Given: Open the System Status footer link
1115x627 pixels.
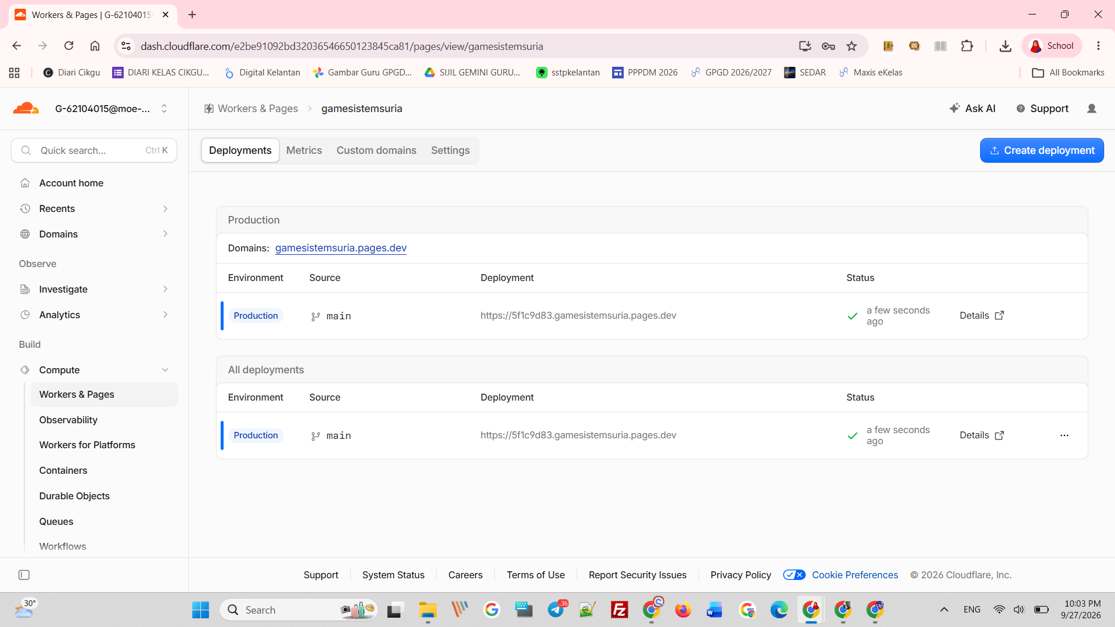Looking at the screenshot, I should [393, 575].
